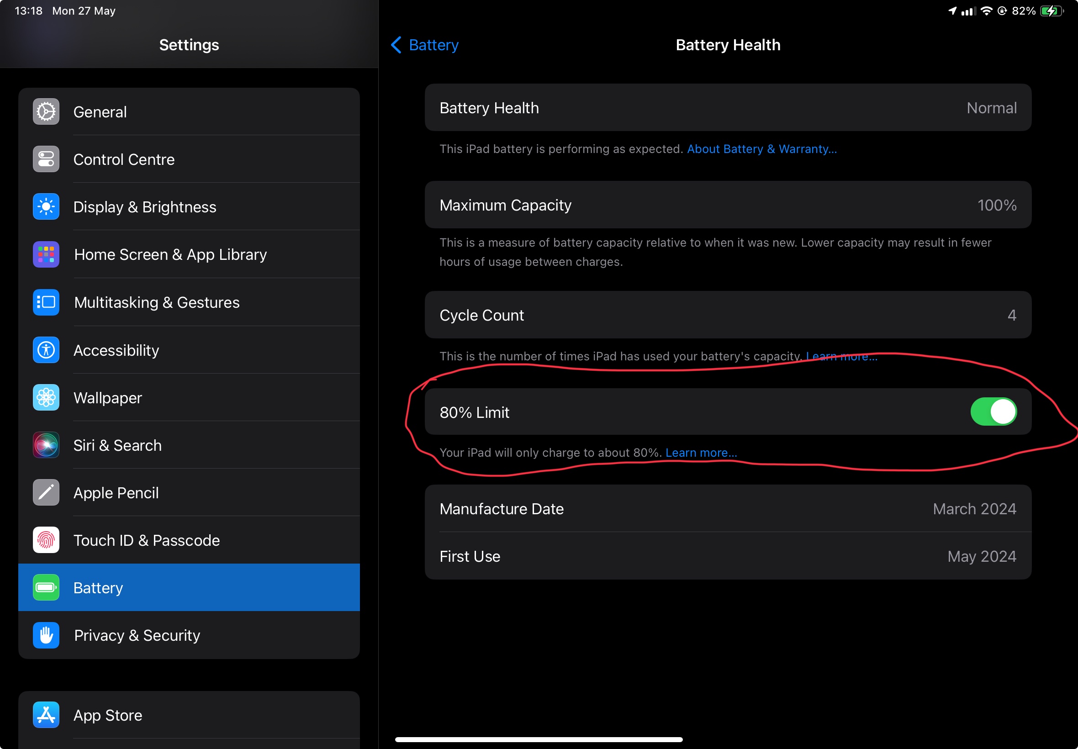Viewport: 1078px width, 749px height.
Task: Open the Wallpaper flower icon
Action: point(46,397)
